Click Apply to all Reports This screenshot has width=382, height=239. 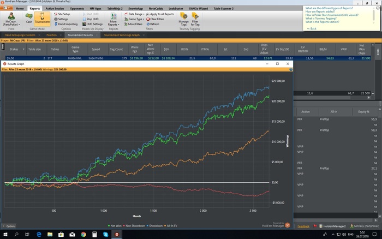click(160, 14)
